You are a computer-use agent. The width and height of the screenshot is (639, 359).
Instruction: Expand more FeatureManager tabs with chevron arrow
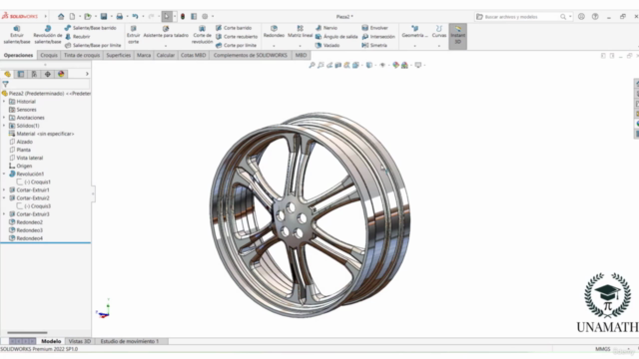[x=87, y=74]
